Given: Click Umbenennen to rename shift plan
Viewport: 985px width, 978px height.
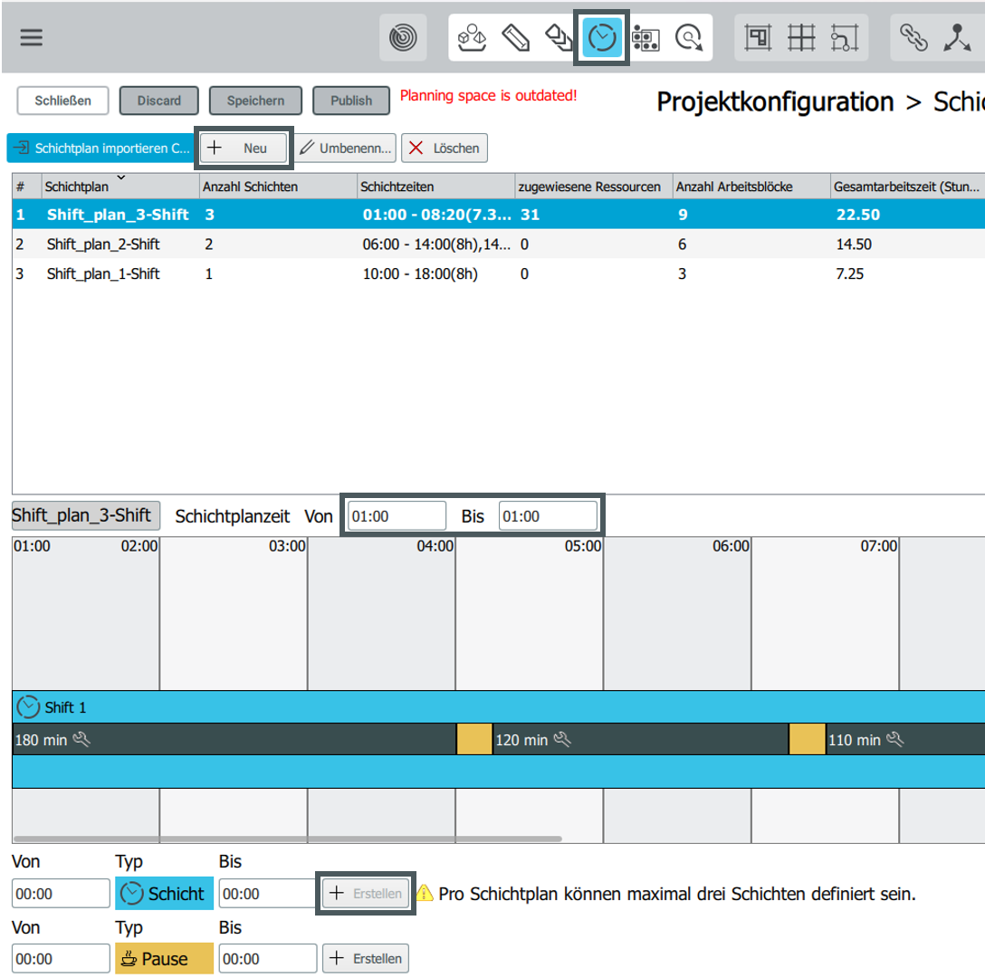Looking at the screenshot, I should (345, 149).
